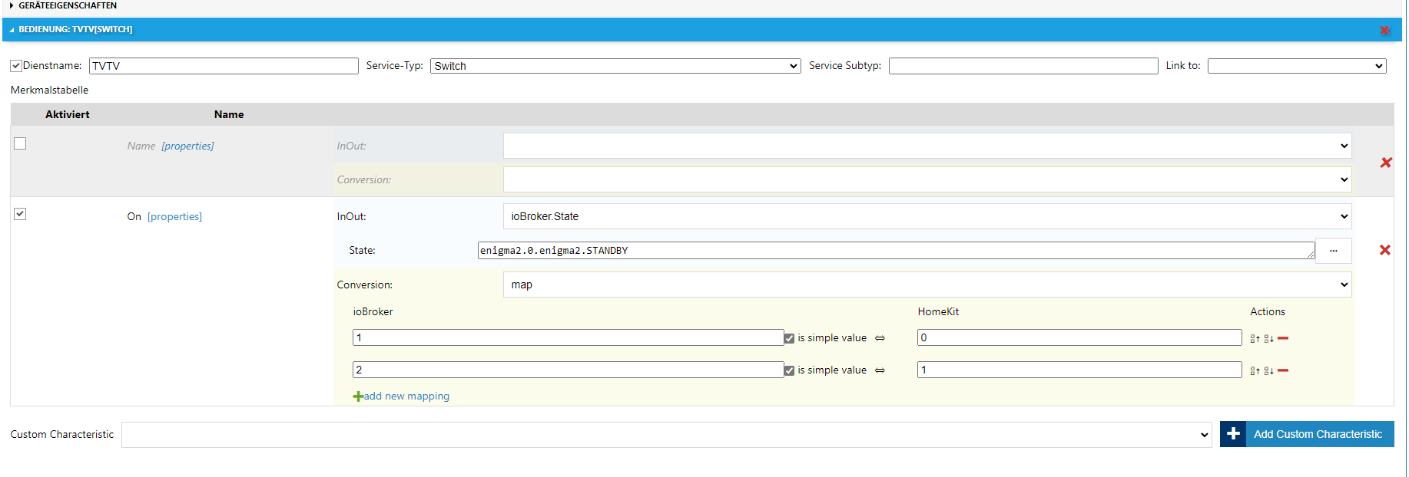Click the Add Custom Characteristic button
The width and height of the screenshot is (1409, 477).
1306,434
